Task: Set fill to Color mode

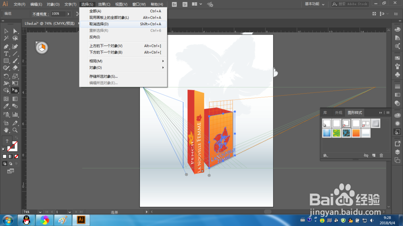Action: [4, 156]
